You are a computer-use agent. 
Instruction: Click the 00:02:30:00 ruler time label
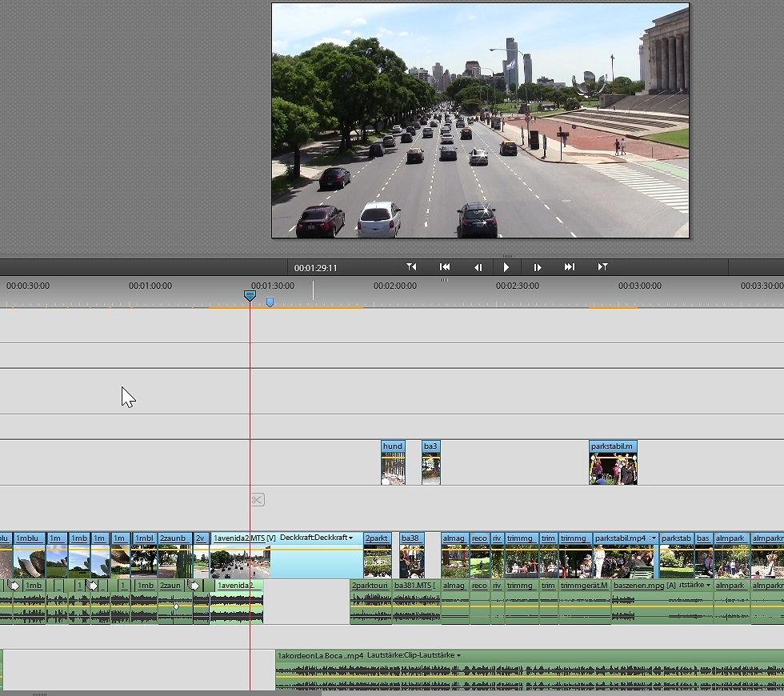point(518,286)
